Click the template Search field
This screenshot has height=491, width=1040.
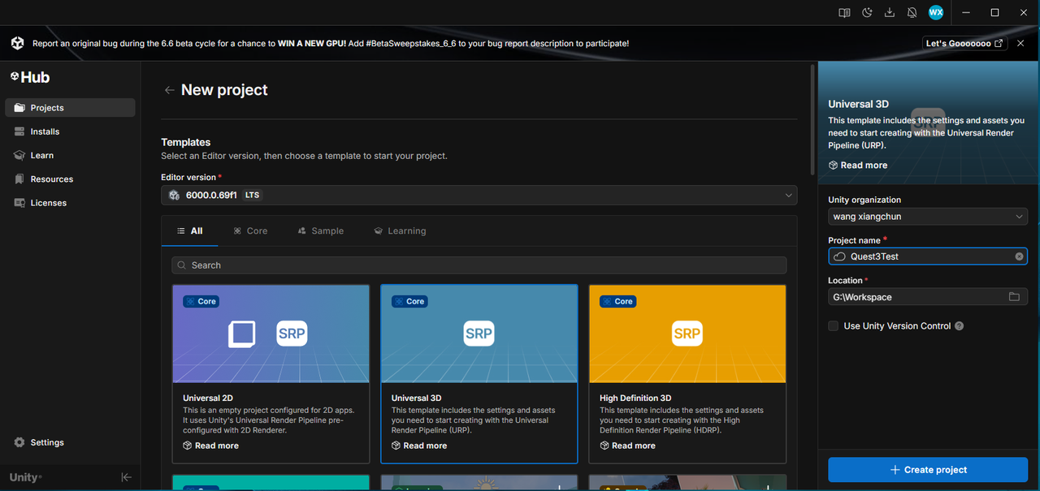pyautogui.click(x=479, y=265)
